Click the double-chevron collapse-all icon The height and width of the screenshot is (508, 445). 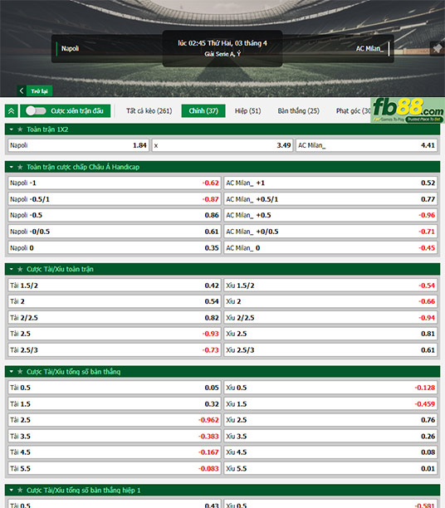[x=12, y=110]
